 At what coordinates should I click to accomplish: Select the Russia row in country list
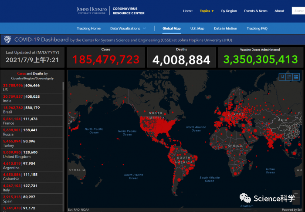pos(31,132)
